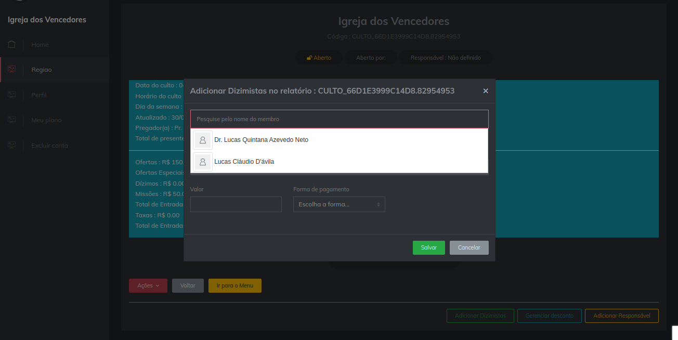Click the Home icon in sidebar

[x=11, y=44]
